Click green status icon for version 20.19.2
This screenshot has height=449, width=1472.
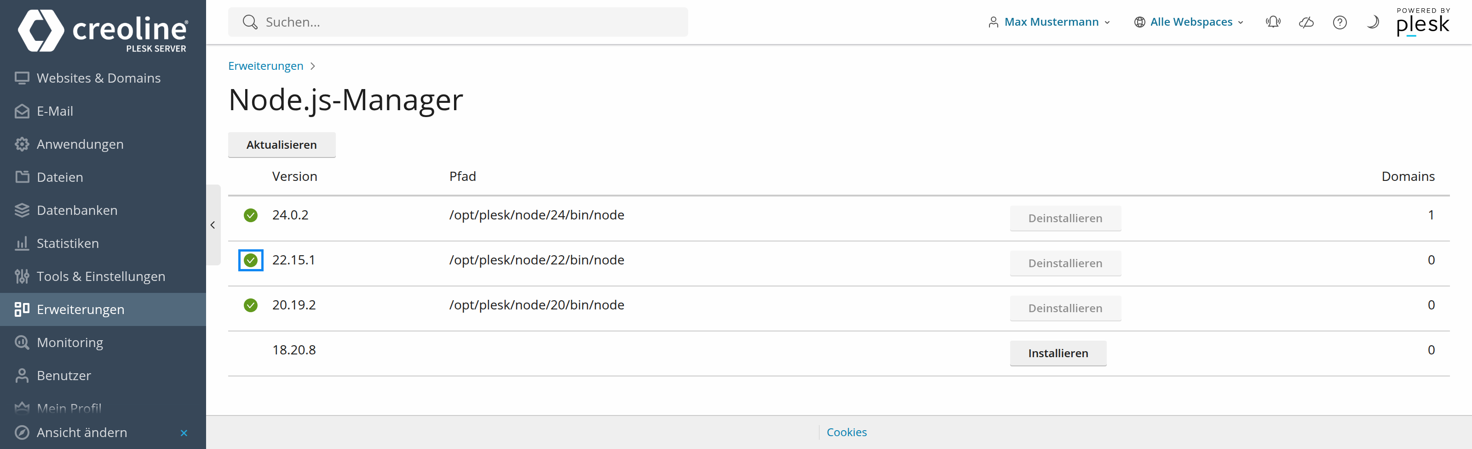pos(250,305)
